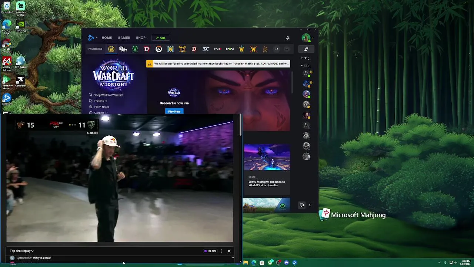Open the SHOP tab in Battle.net
This screenshot has height=267, width=474.
pos(141,37)
